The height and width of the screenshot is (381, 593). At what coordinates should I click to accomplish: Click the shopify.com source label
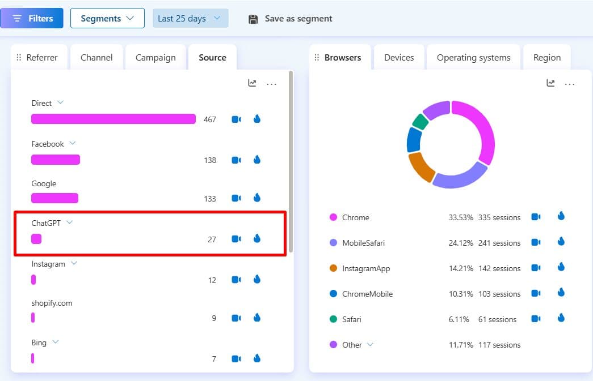52,303
